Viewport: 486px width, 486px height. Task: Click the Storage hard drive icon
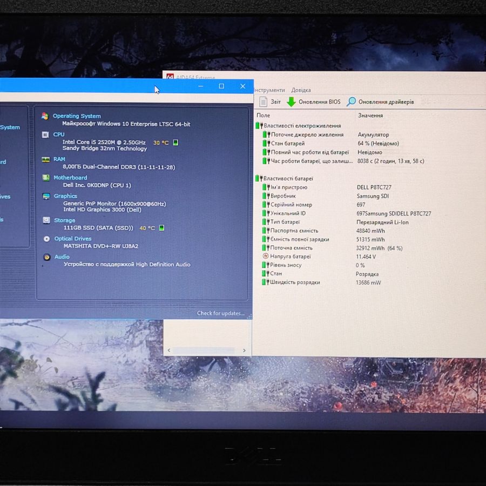coord(46,220)
